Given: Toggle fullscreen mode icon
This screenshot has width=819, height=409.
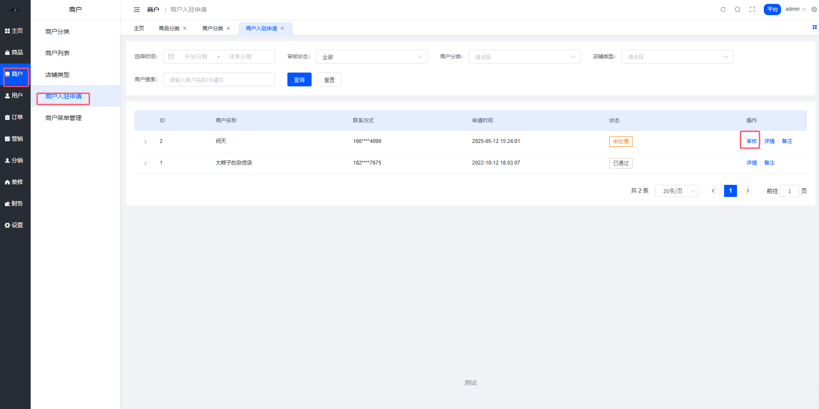Looking at the screenshot, I should click(x=752, y=10).
